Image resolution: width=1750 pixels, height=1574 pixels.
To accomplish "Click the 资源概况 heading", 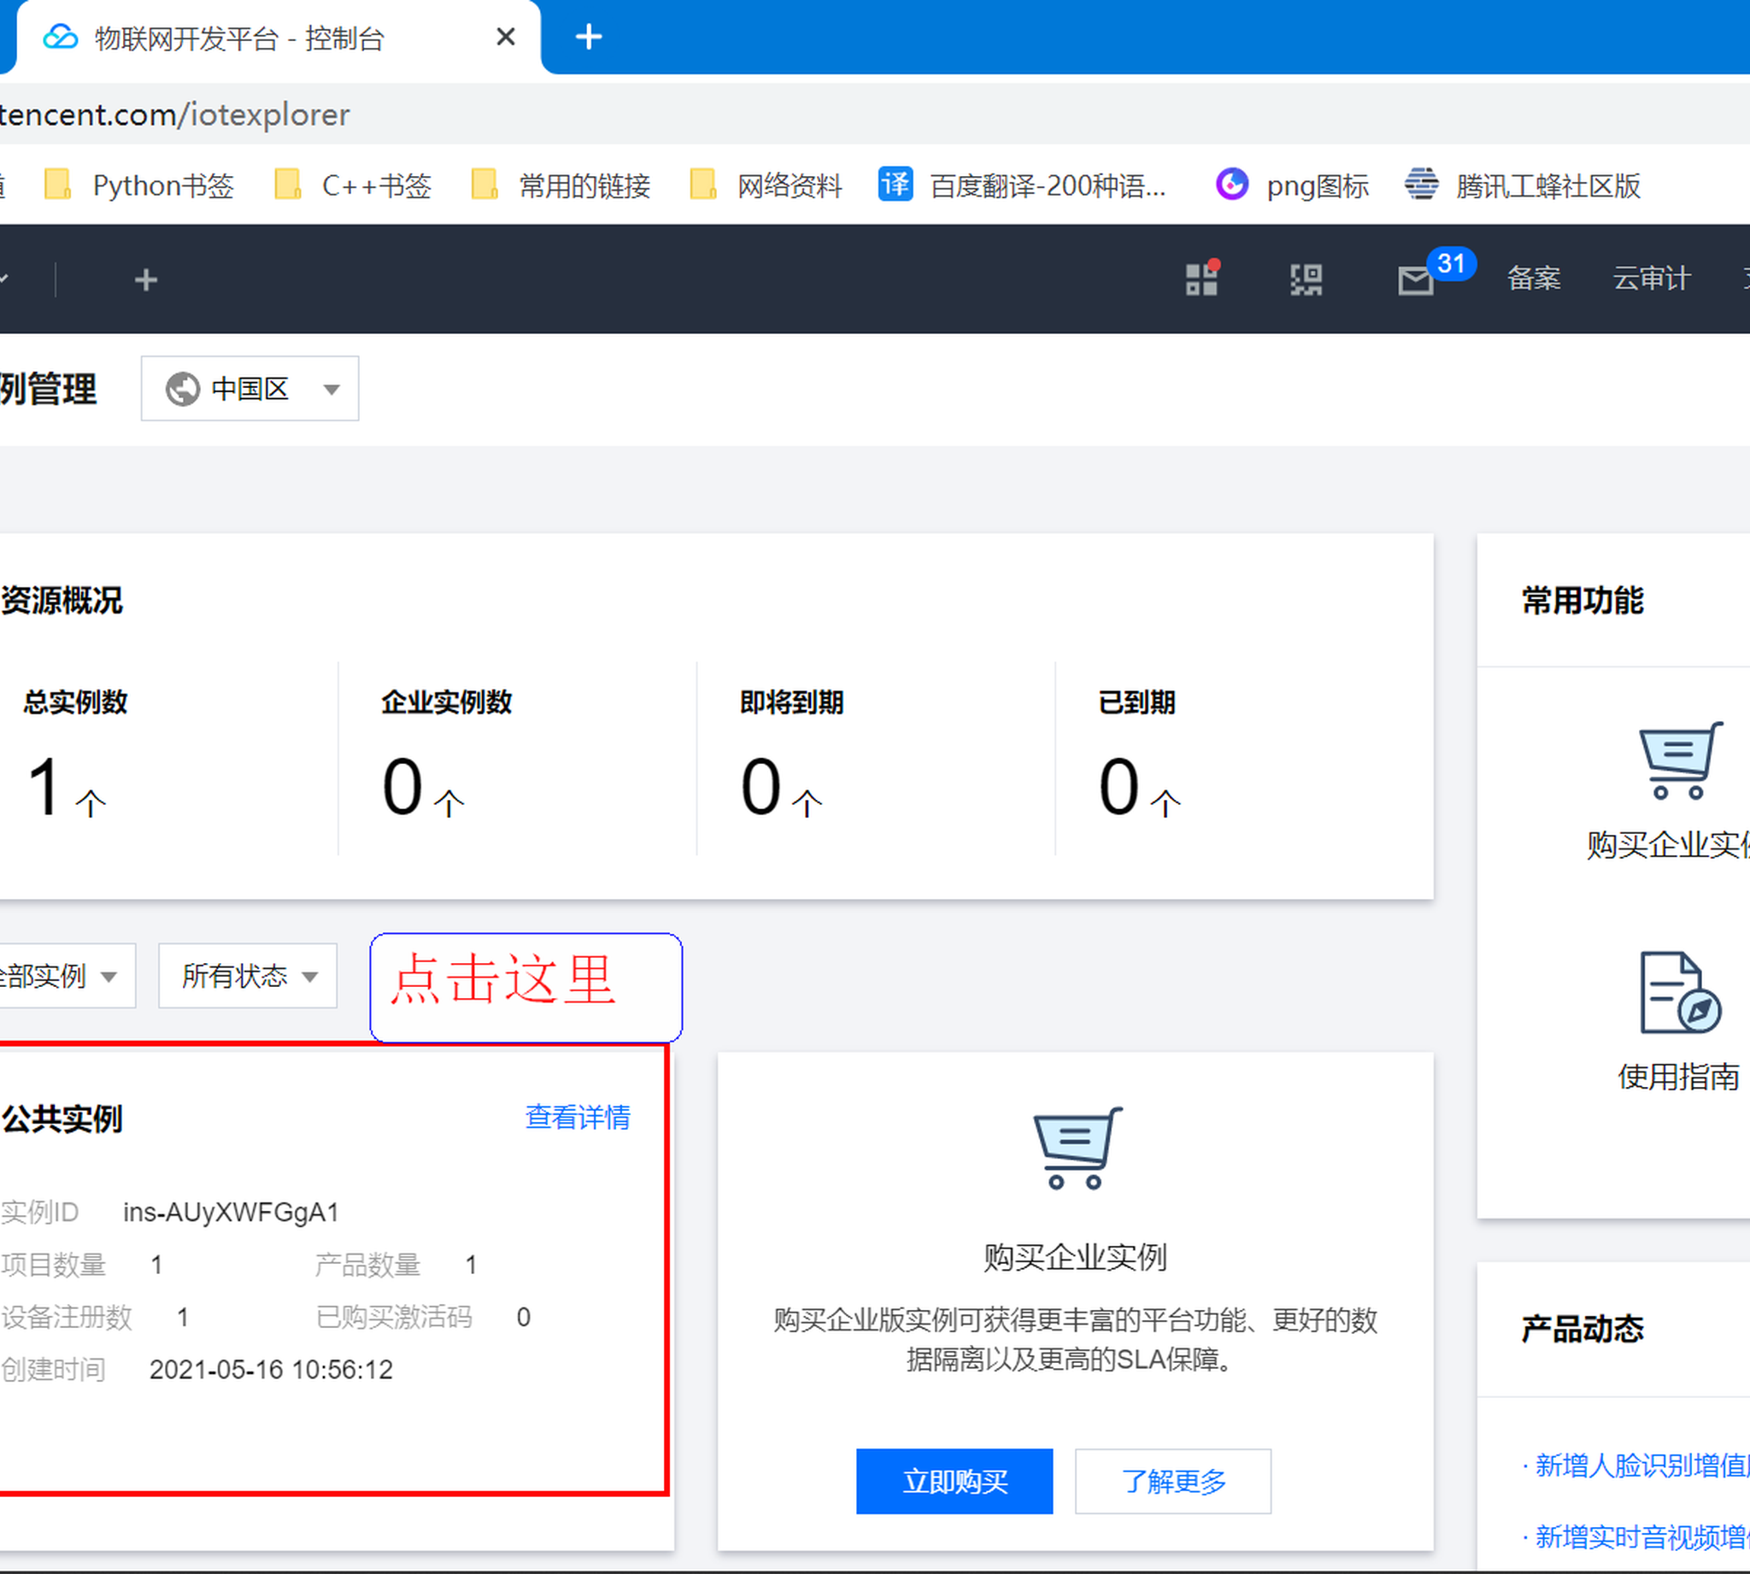I will [62, 599].
